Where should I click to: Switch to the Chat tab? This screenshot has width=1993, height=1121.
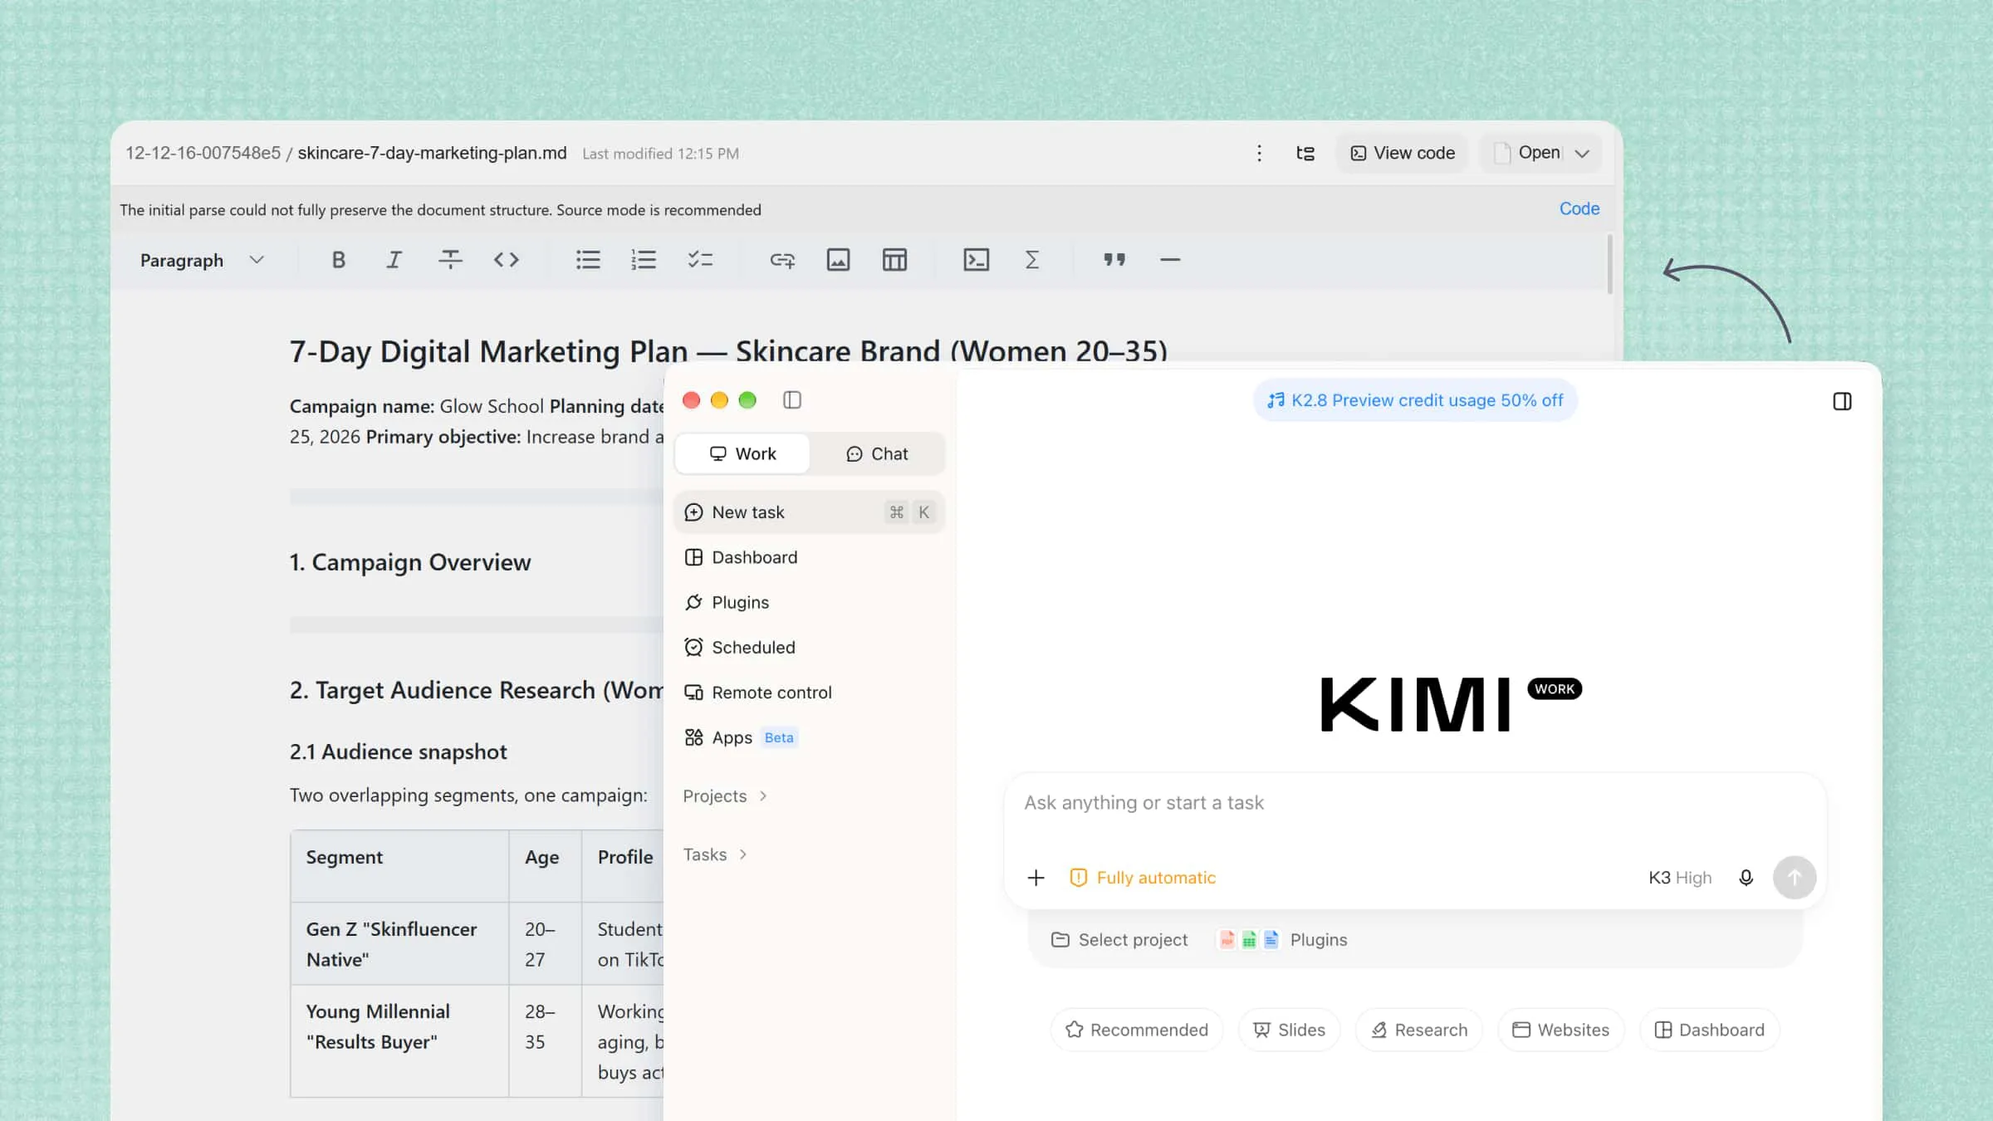coord(877,453)
